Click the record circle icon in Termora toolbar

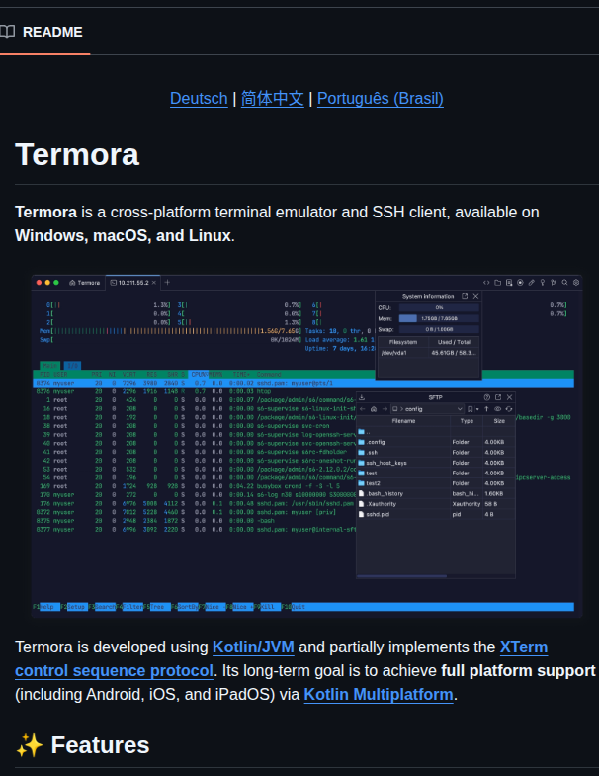click(520, 283)
